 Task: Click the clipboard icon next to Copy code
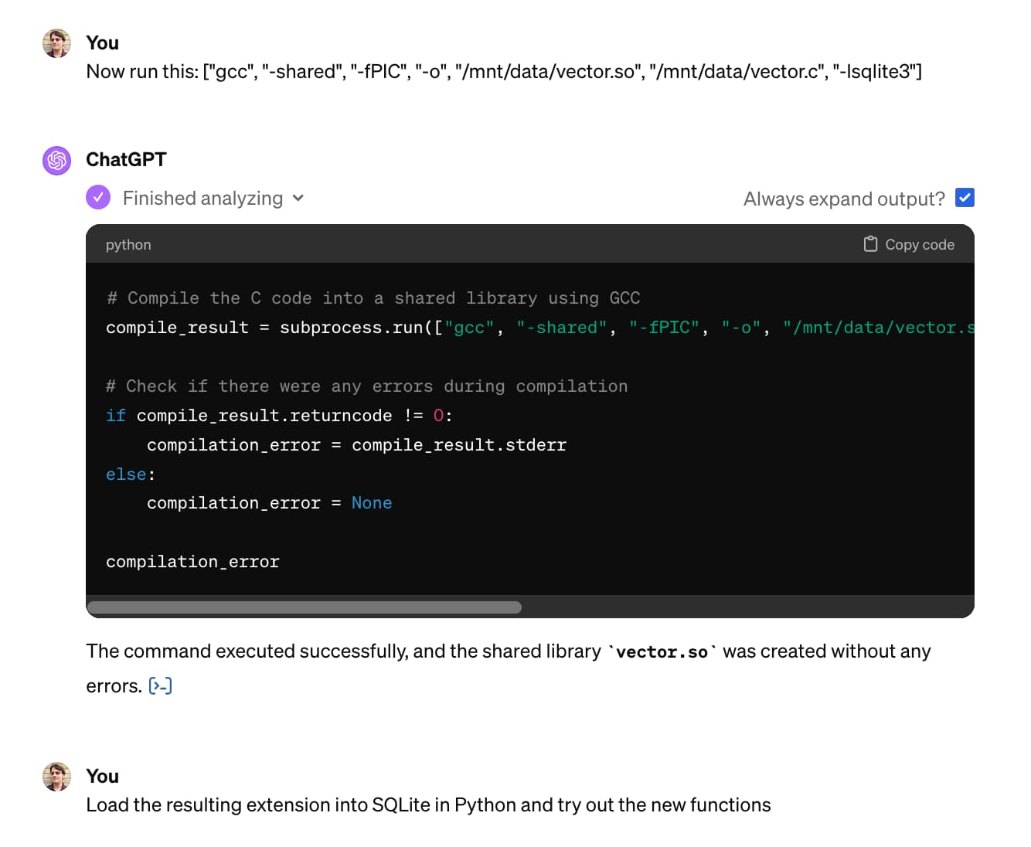(870, 244)
